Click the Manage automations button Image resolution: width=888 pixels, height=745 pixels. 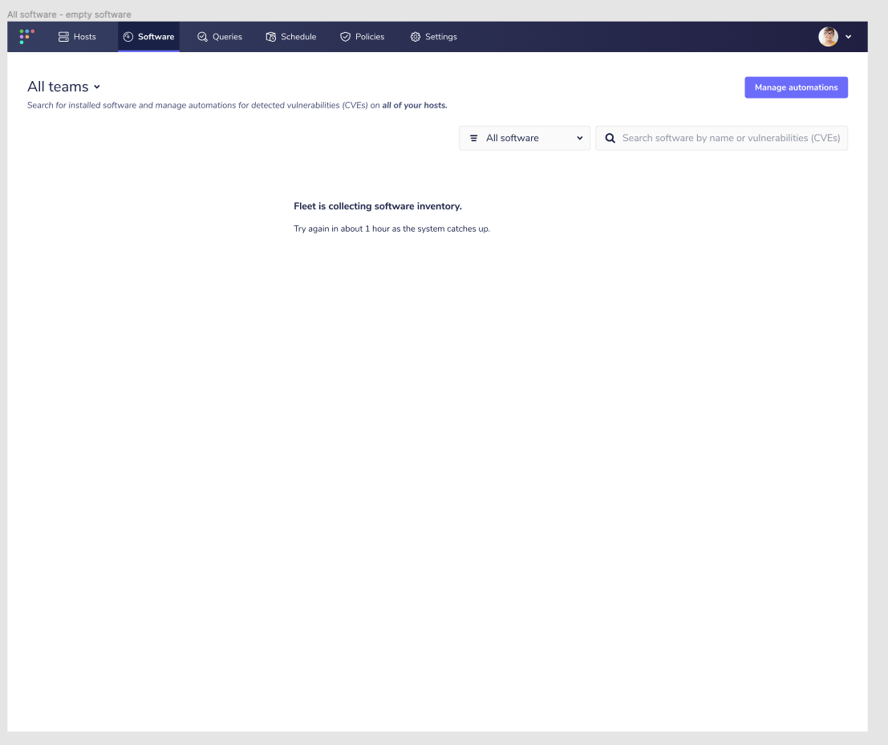click(x=796, y=87)
